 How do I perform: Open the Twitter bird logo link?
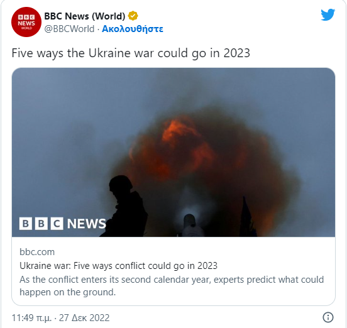tap(328, 15)
